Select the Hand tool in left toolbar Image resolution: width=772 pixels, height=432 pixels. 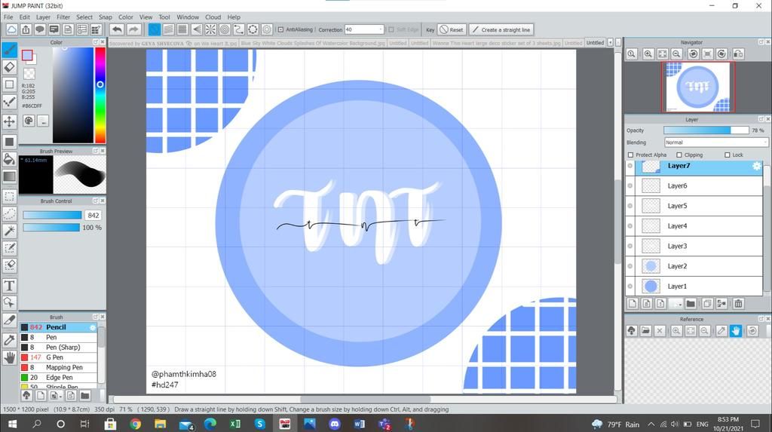click(x=9, y=357)
